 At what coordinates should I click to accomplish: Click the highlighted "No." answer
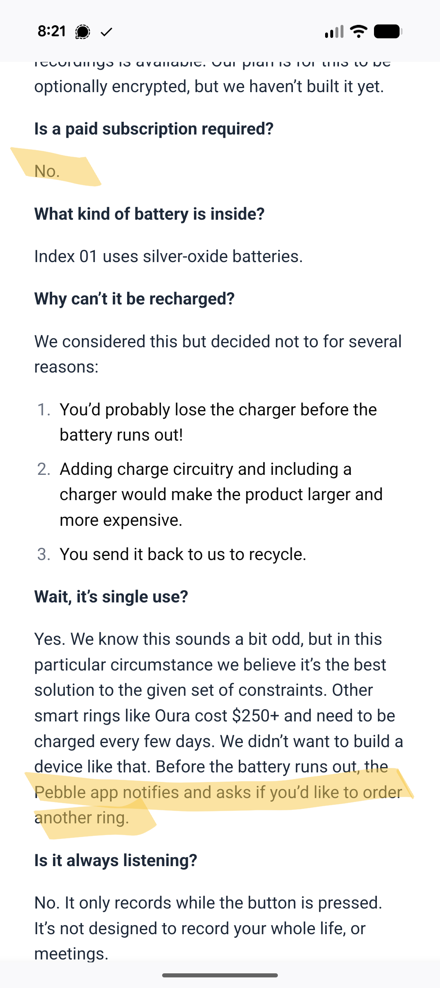click(47, 171)
